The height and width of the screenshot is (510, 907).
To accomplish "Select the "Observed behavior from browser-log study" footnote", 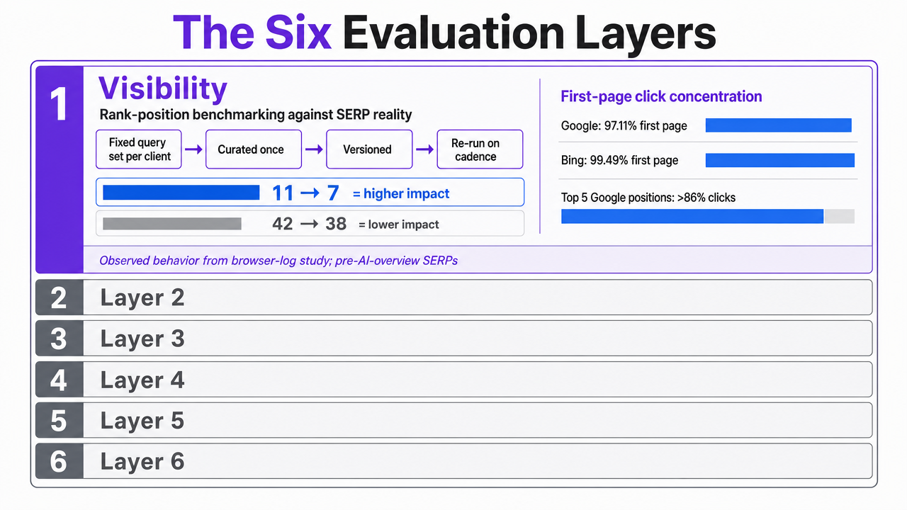I will click(x=278, y=261).
